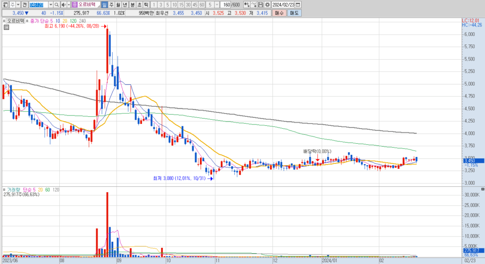This screenshot has width=485, height=264.
Task: Select the 3 interval button
Action: 161,5
